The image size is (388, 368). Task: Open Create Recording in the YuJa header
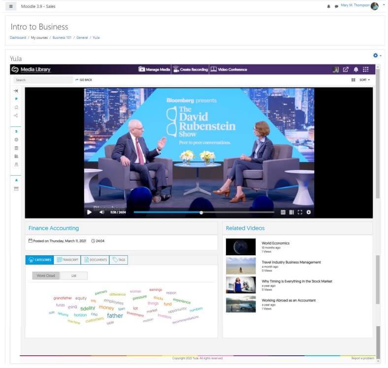pyautogui.click(x=190, y=69)
